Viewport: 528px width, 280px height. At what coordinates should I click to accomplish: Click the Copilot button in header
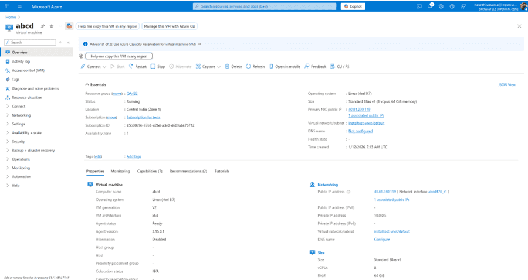[353, 6]
